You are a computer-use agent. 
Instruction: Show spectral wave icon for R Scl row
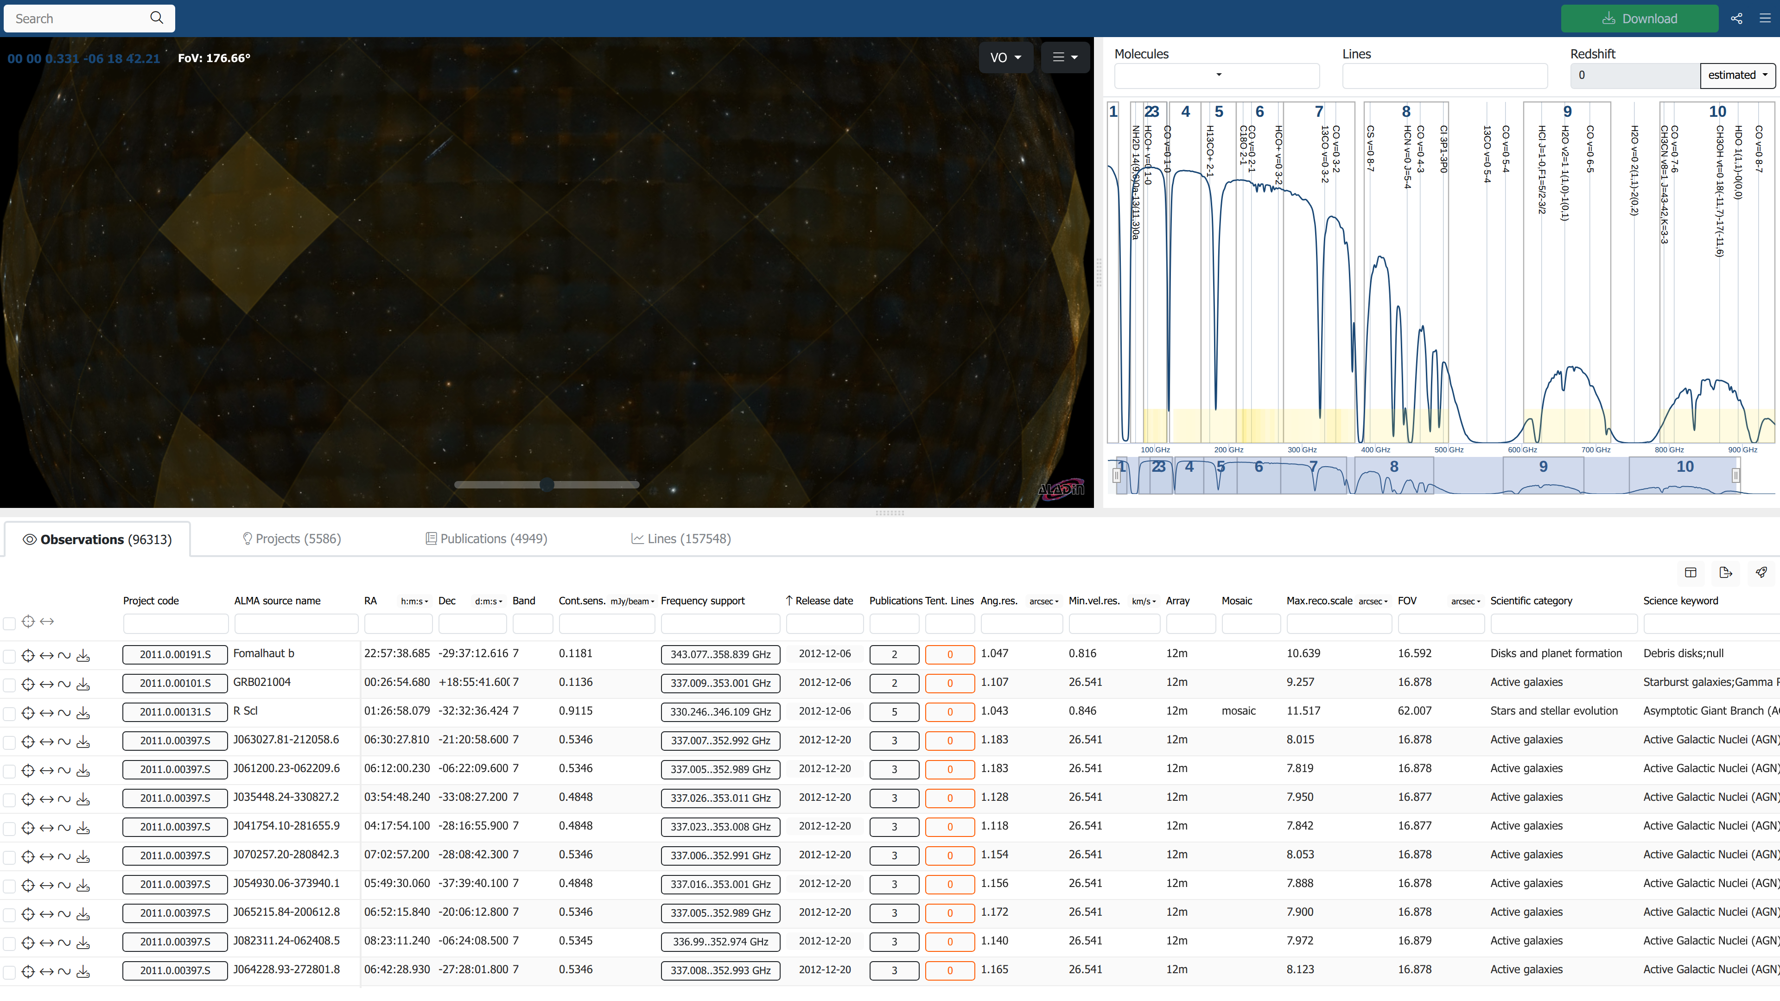point(64,712)
